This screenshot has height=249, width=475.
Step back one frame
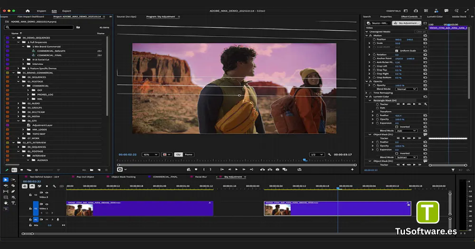point(229,170)
